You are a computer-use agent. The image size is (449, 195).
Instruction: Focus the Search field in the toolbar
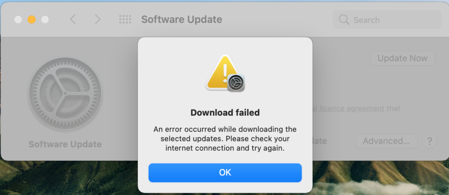[387, 20]
